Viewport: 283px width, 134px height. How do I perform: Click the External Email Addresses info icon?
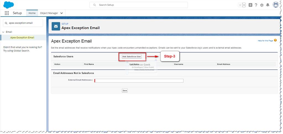(92, 80)
